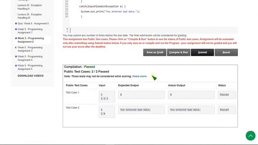258x145 pixels.
Task: Submit the assignment with the Submit button
Action: [x=202, y=52]
